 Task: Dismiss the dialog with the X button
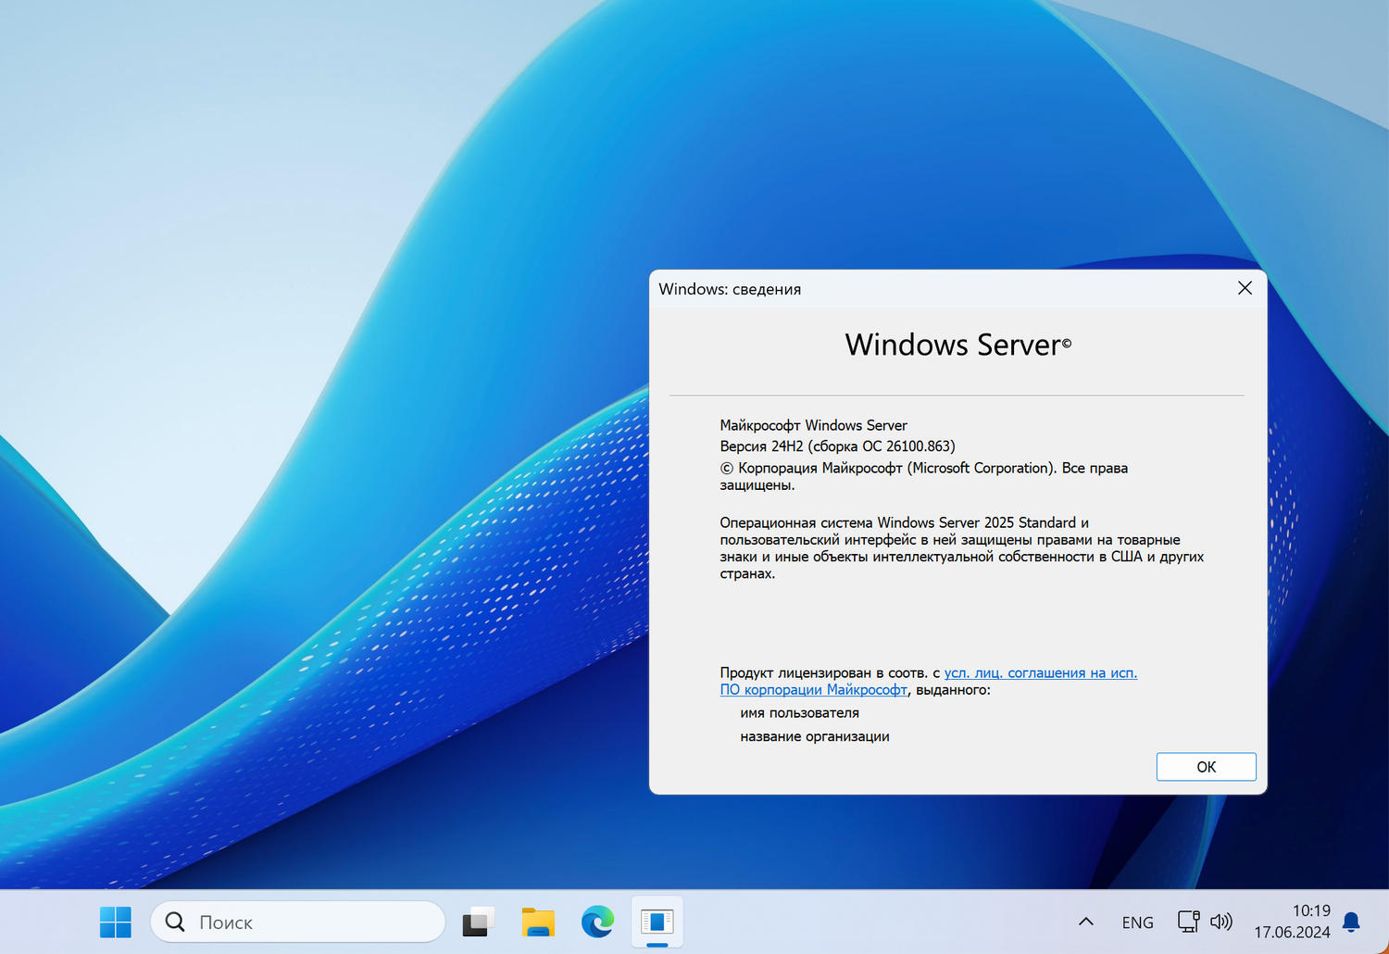(1244, 288)
